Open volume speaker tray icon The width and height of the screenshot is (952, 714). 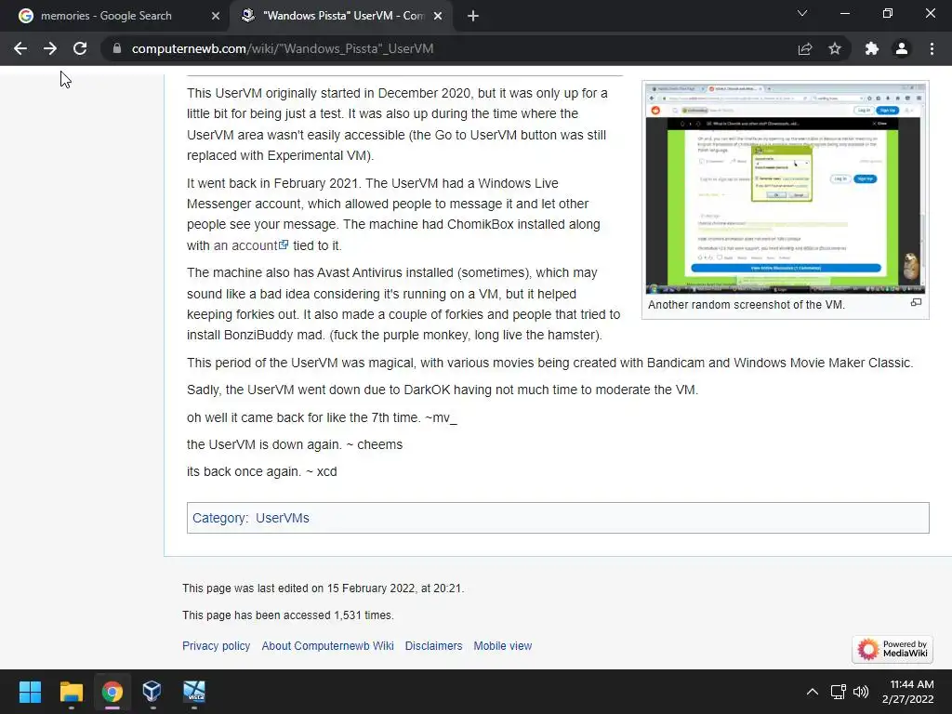[860, 692]
